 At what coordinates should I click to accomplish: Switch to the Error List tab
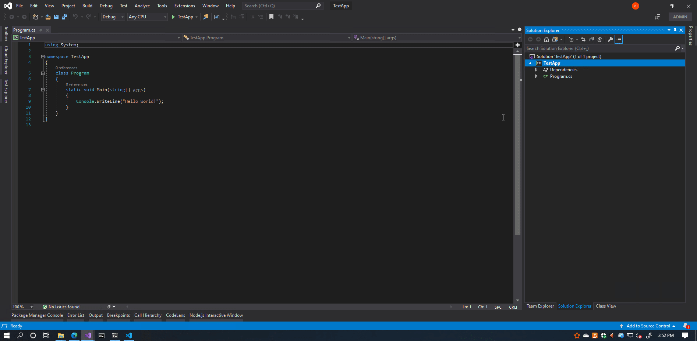(75, 315)
